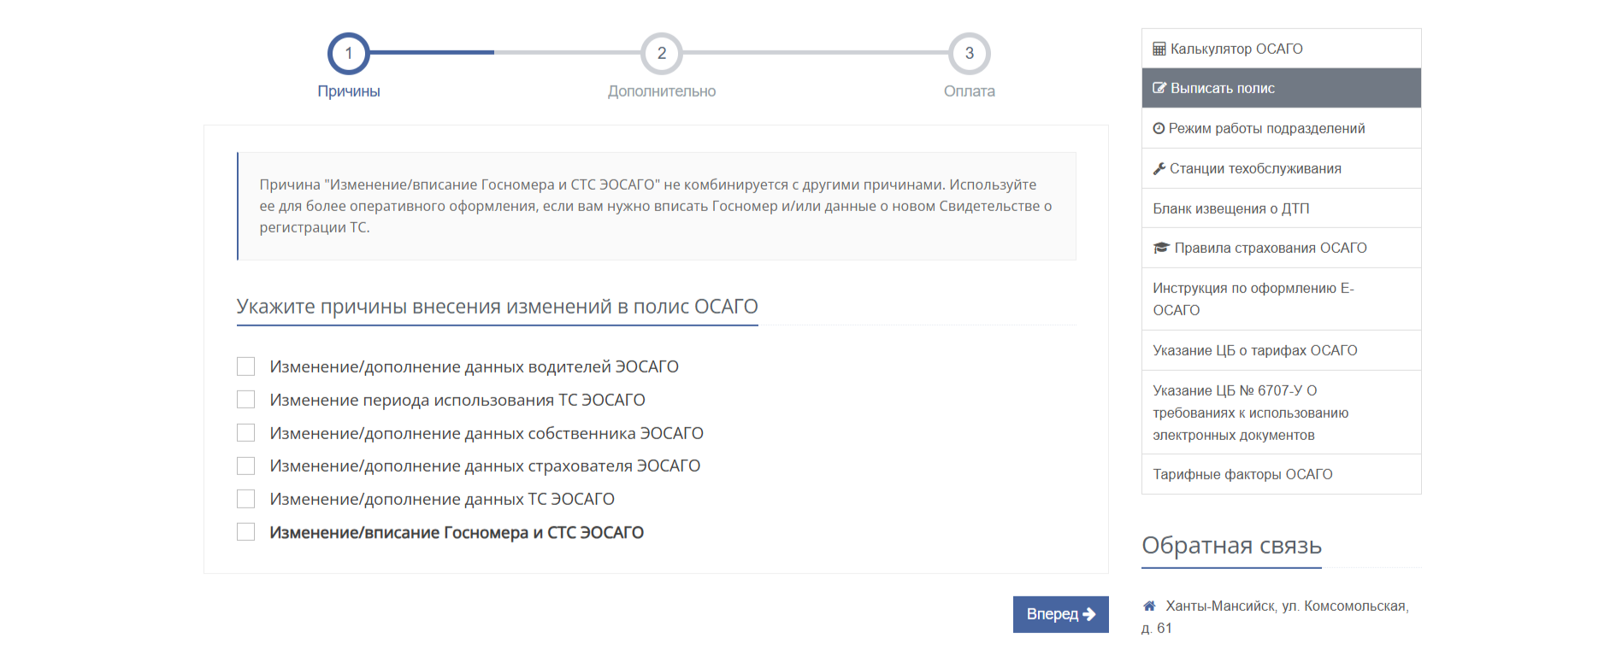Enable Изменение/дополнение данных собственника ЭОСАГО
This screenshot has height=645, width=1622.
point(245,433)
